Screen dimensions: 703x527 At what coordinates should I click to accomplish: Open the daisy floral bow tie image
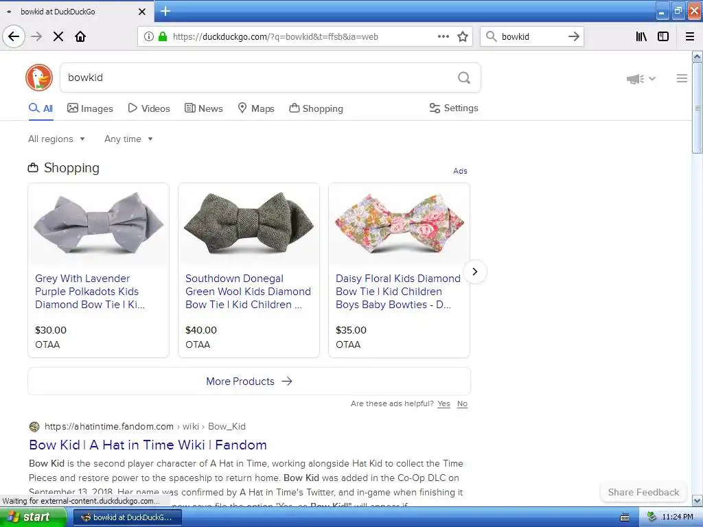pyautogui.click(x=399, y=223)
